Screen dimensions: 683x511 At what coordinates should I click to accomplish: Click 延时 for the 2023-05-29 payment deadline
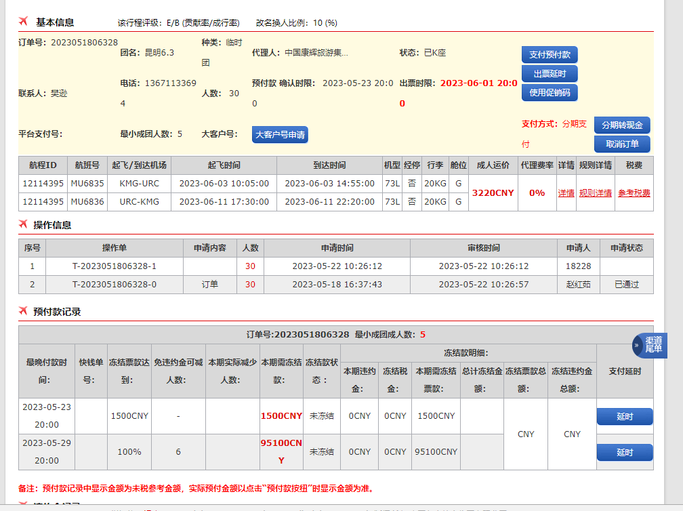click(x=624, y=452)
